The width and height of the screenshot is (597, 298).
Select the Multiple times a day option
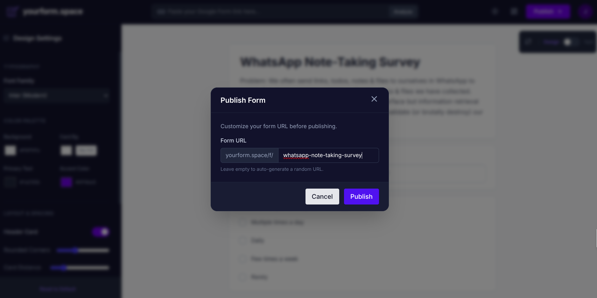point(242,222)
